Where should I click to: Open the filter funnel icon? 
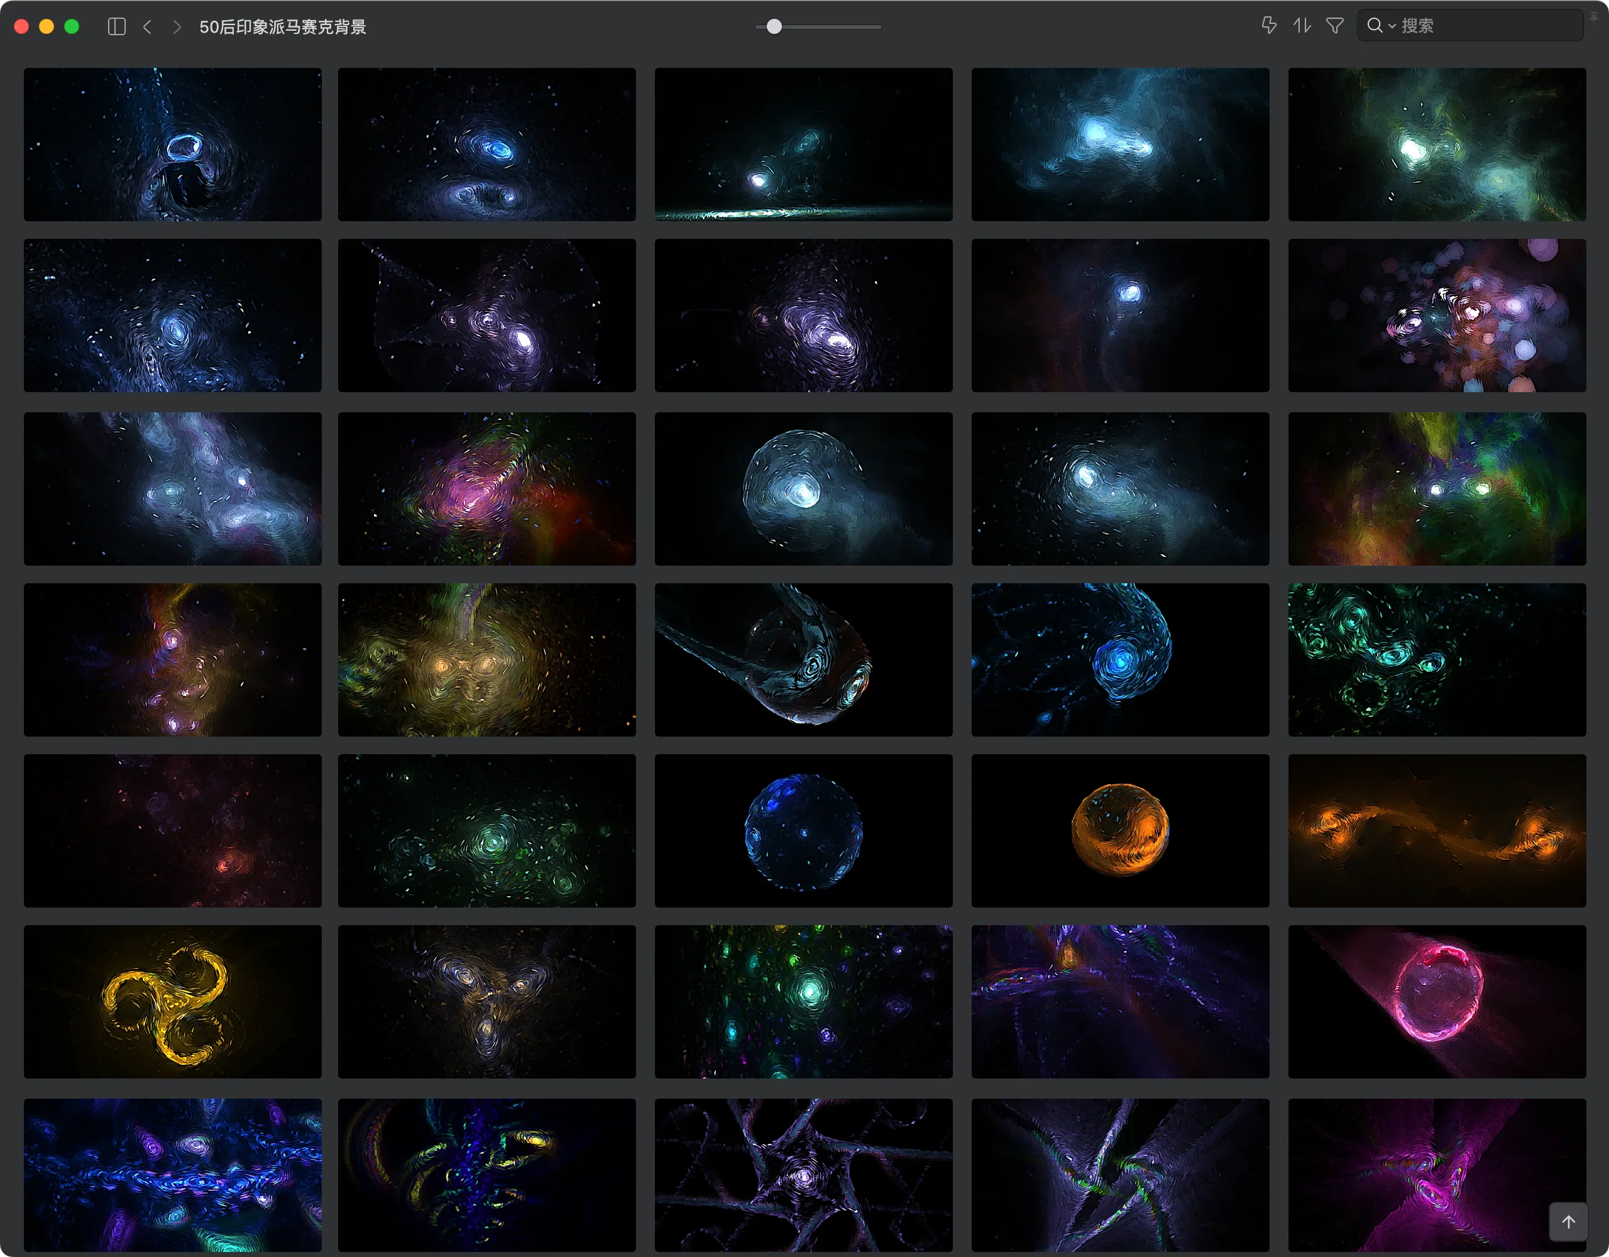(x=1335, y=26)
